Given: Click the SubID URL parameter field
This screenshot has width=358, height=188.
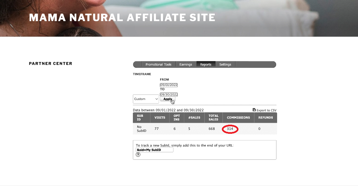Looking at the screenshot, I should click(155, 150).
